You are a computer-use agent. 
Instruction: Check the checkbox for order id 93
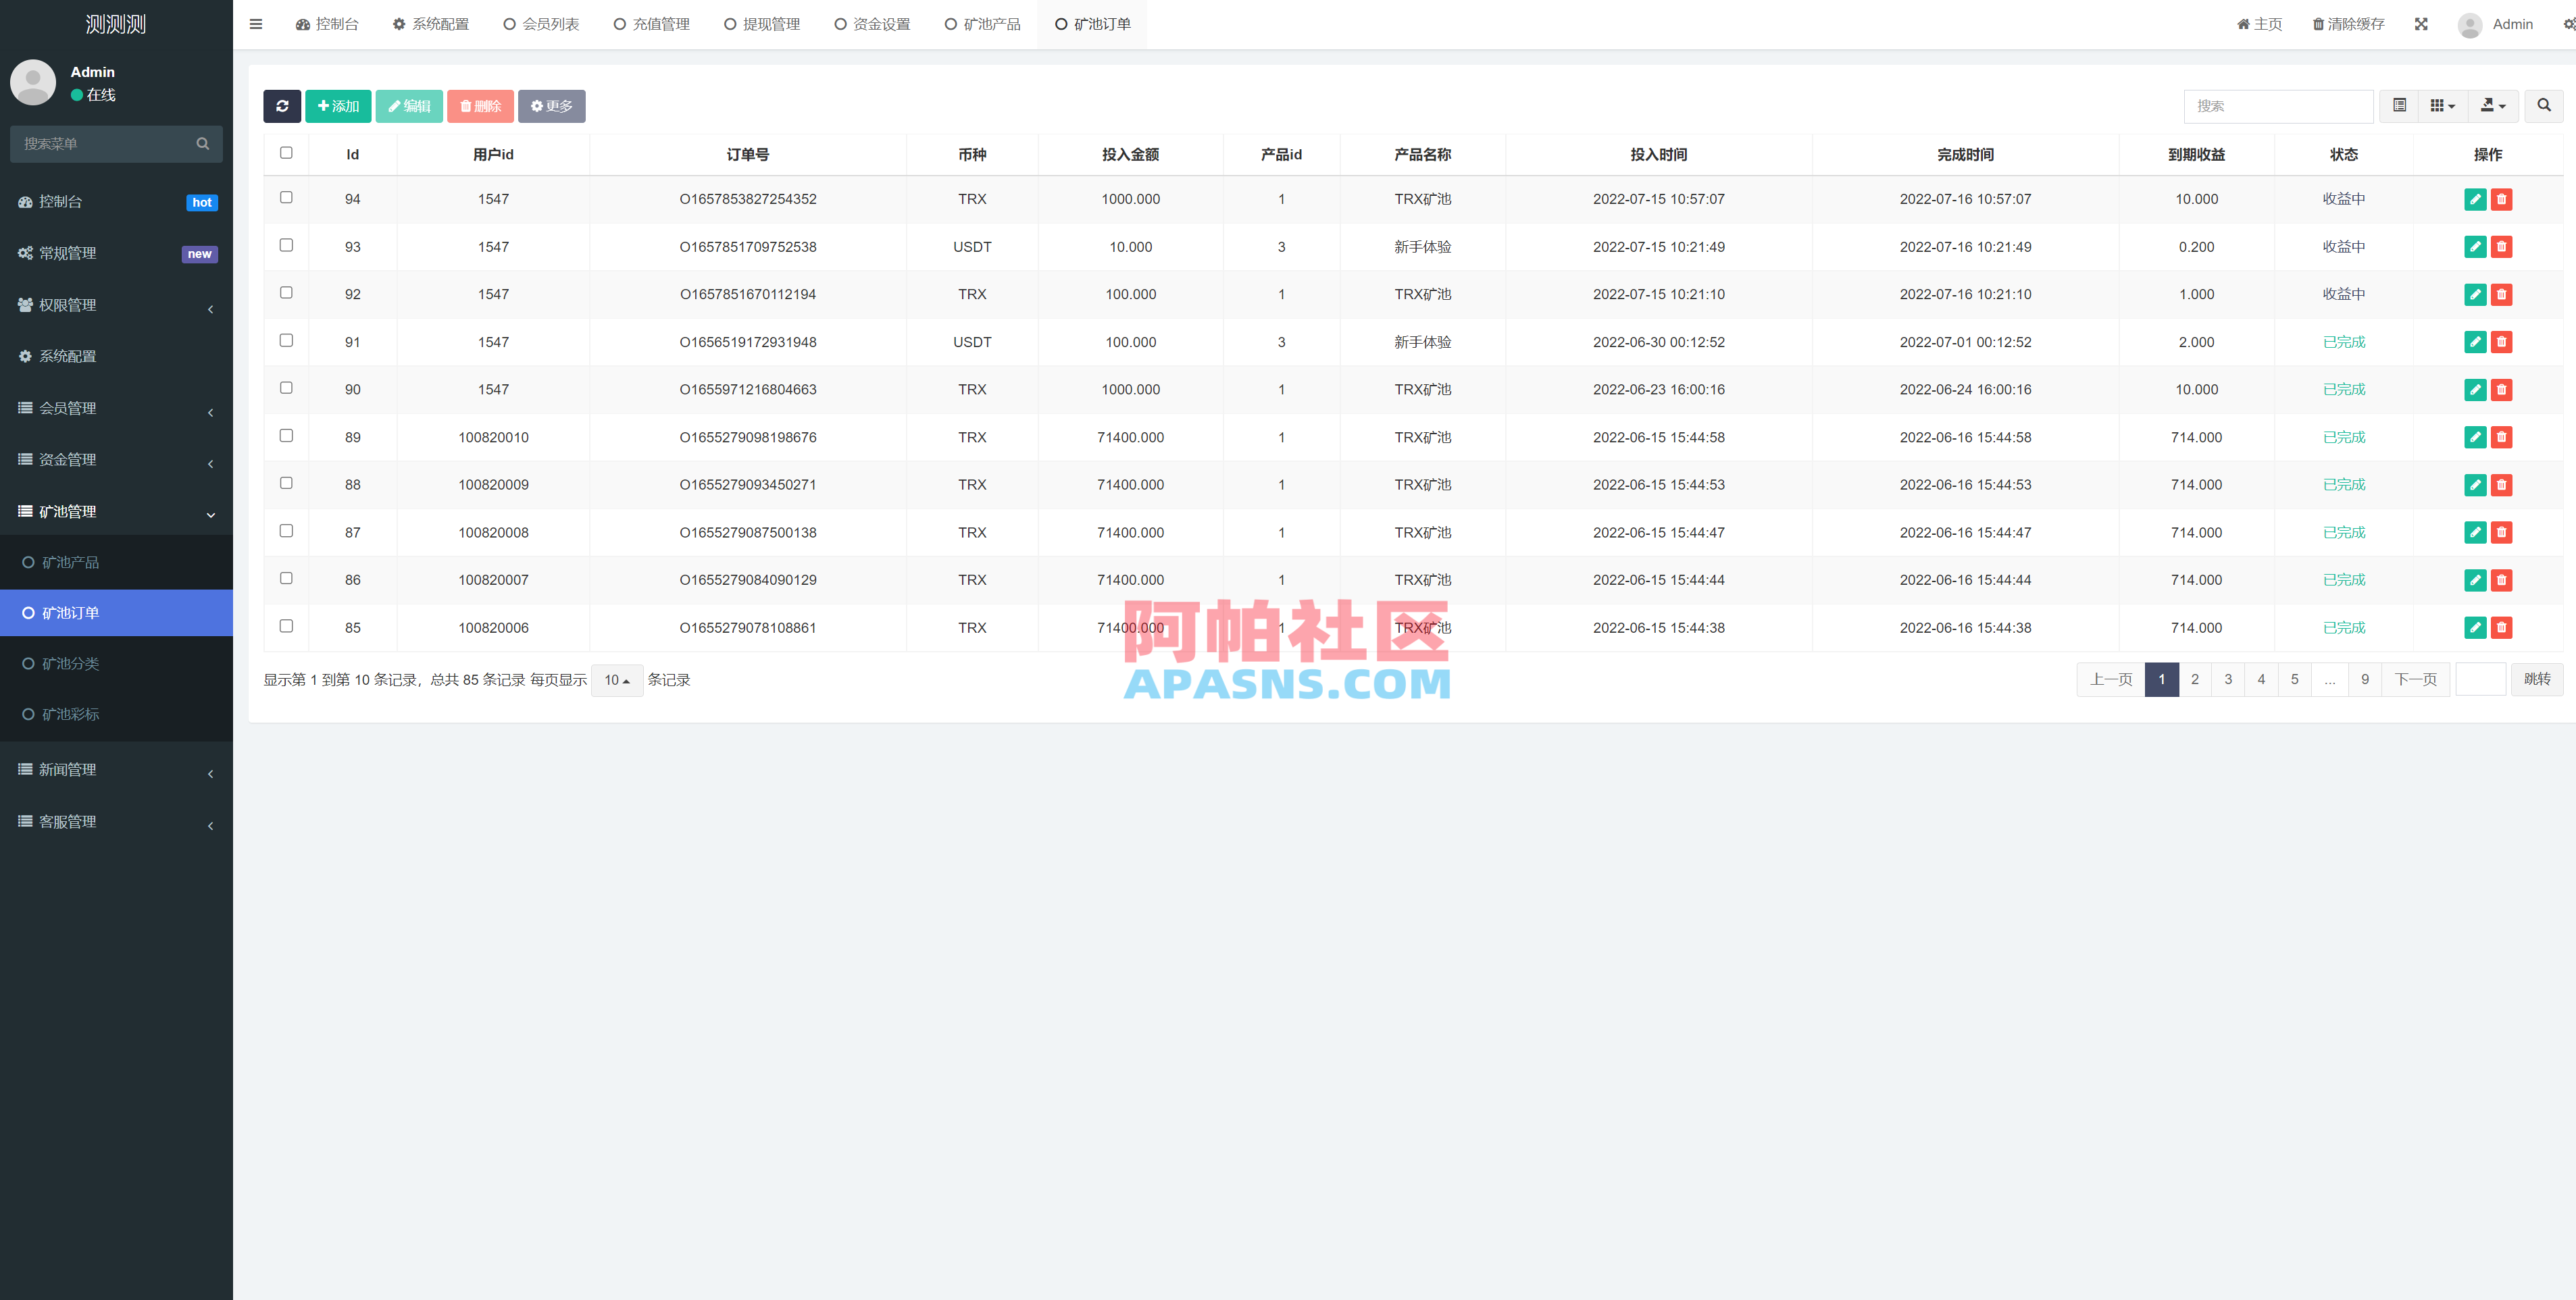287,245
